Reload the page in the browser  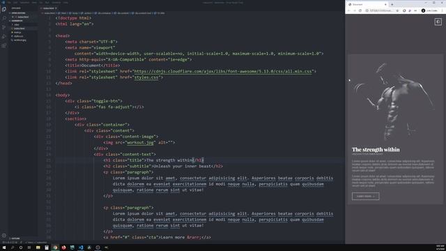(x=360, y=10)
